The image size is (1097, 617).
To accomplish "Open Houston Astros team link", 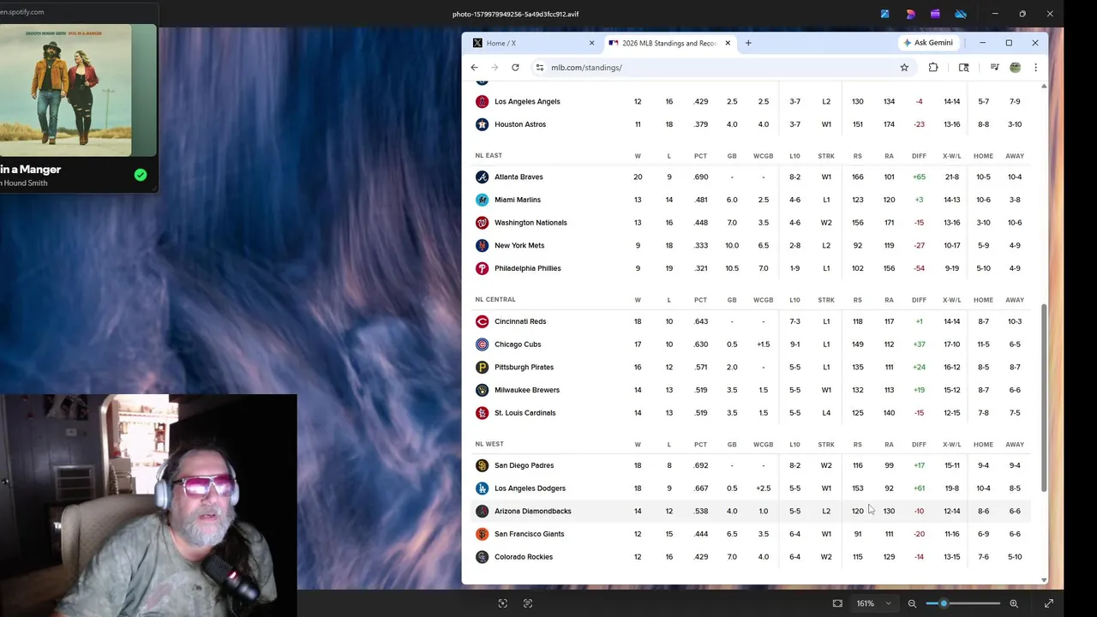I will pyautogui.click(x=520, y=124).
